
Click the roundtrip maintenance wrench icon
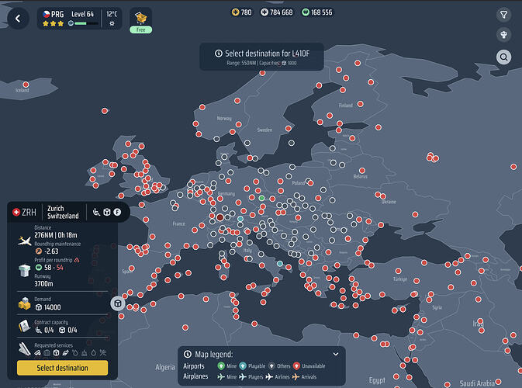tap(39, 251)
